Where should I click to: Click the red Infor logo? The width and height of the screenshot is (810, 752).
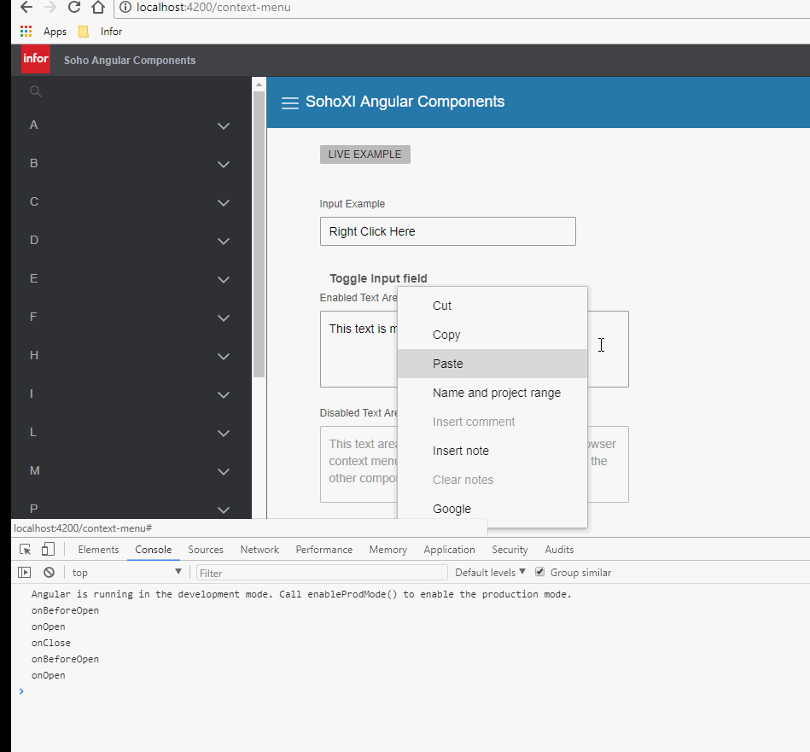[x=36, y=59]
